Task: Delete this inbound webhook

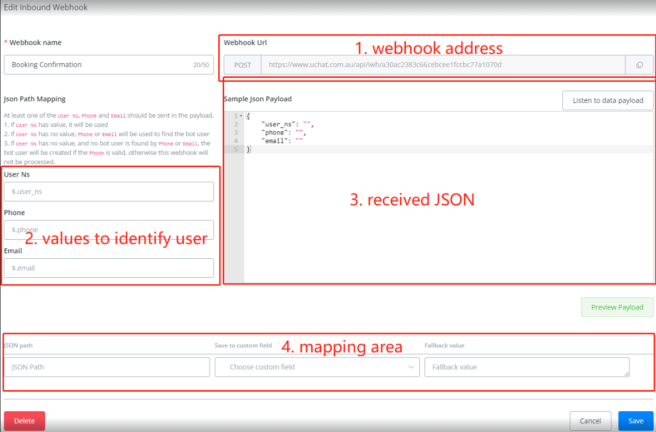Action: click(x=24, y=421)
